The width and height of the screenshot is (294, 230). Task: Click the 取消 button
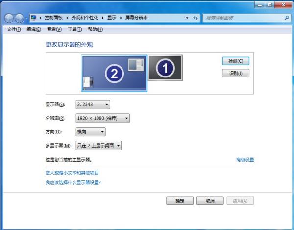pos(210,201)
